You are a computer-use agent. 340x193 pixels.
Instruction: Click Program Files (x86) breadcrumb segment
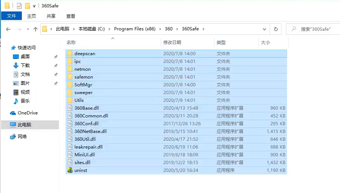(135, 29)
